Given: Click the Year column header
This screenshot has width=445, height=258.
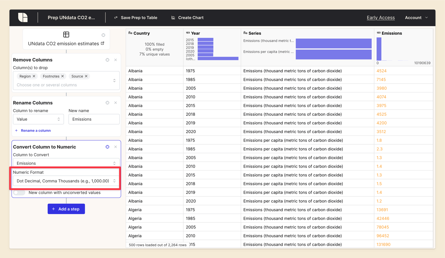Looking at the screenshot, I should 195,33.
